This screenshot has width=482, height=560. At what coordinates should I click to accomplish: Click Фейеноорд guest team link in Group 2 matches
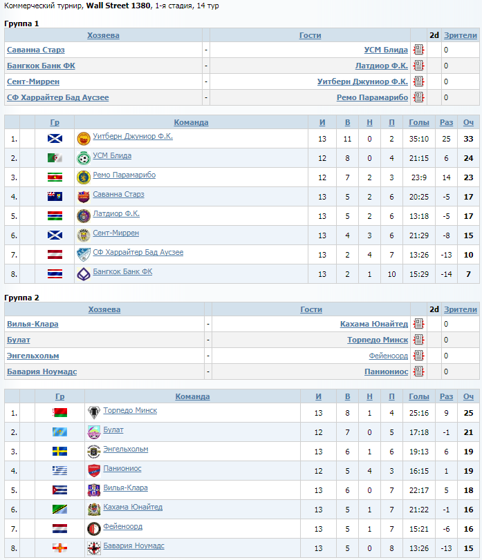point(389,356)
